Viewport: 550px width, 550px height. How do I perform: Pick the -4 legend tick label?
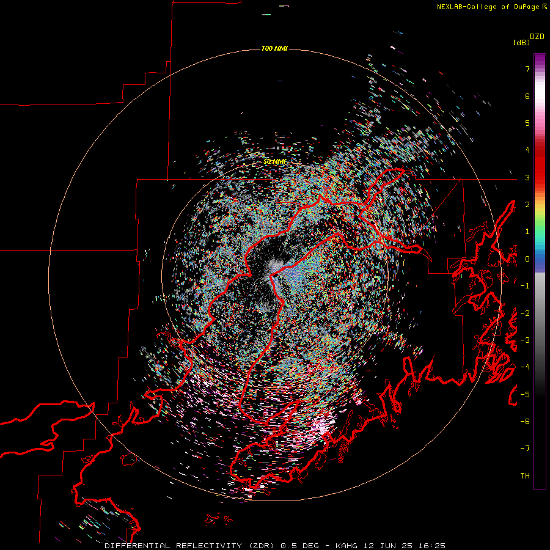[525, 367]
